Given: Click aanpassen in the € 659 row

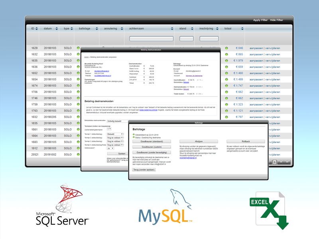Looking at the screenshot, I should point(256,67).
